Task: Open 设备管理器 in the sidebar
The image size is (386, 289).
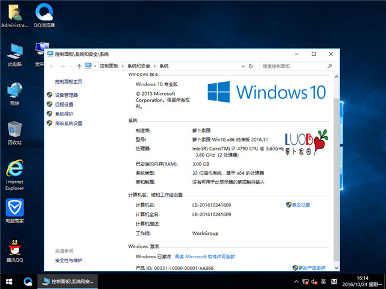Action: point(66,95)
